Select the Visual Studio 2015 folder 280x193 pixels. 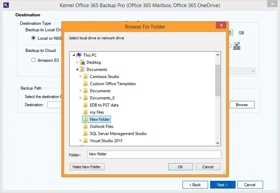tap(106, 141)
